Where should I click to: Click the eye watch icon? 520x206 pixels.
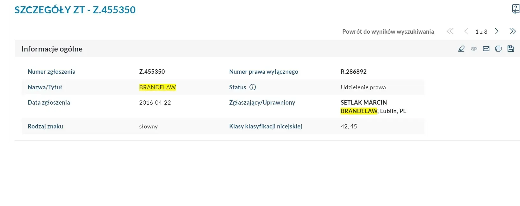474,49
